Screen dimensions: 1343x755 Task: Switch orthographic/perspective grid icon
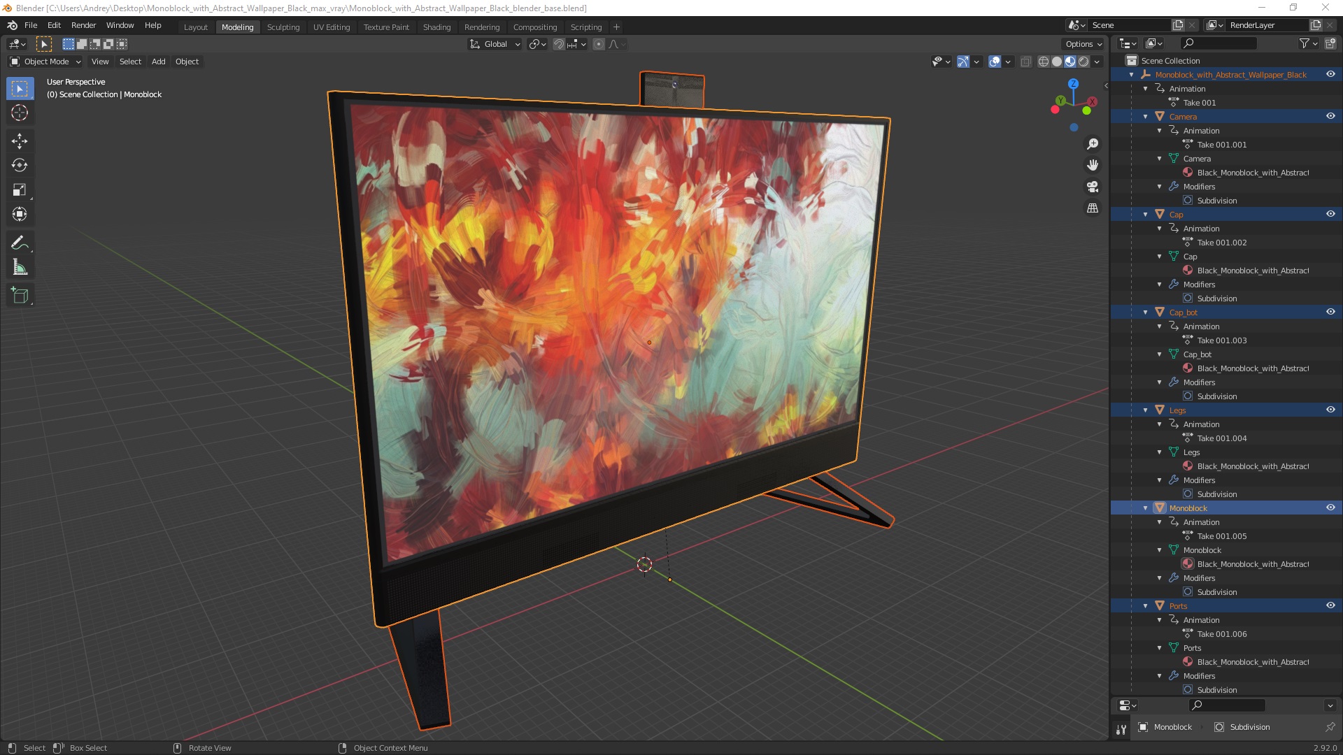coord(1093,208)
